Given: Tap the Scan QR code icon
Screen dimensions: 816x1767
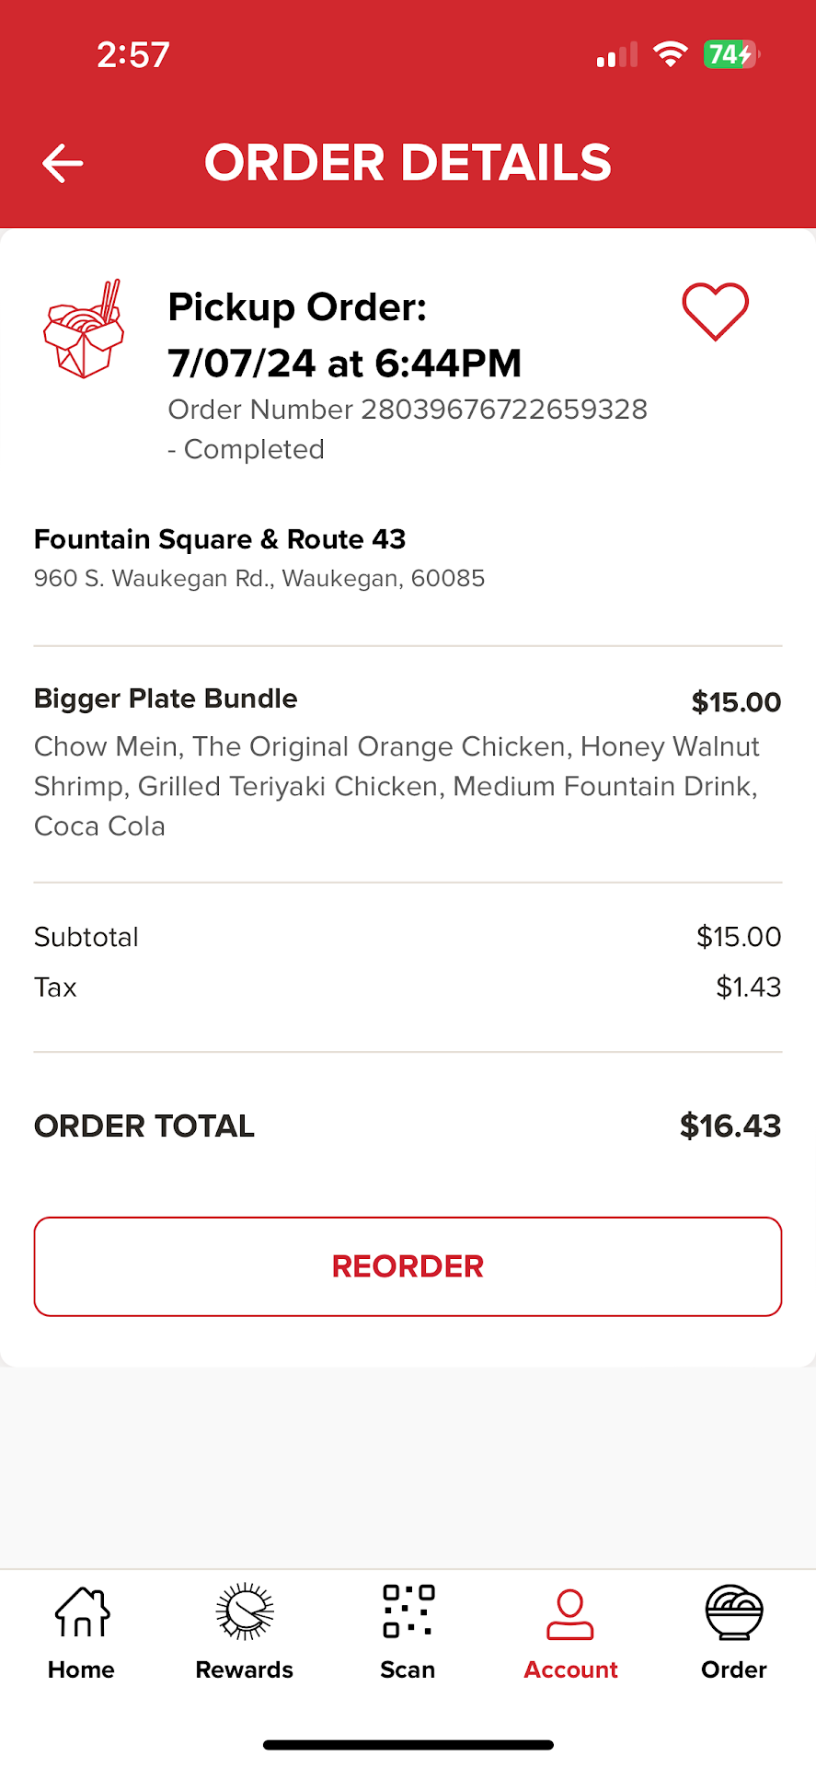Looking at the screenshot, I should coord(408,1611).
